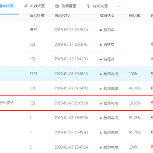Click author 321 in the 2019-01-17 row
The height and width of the screenshot is (153, 153).
coord(33,45)
